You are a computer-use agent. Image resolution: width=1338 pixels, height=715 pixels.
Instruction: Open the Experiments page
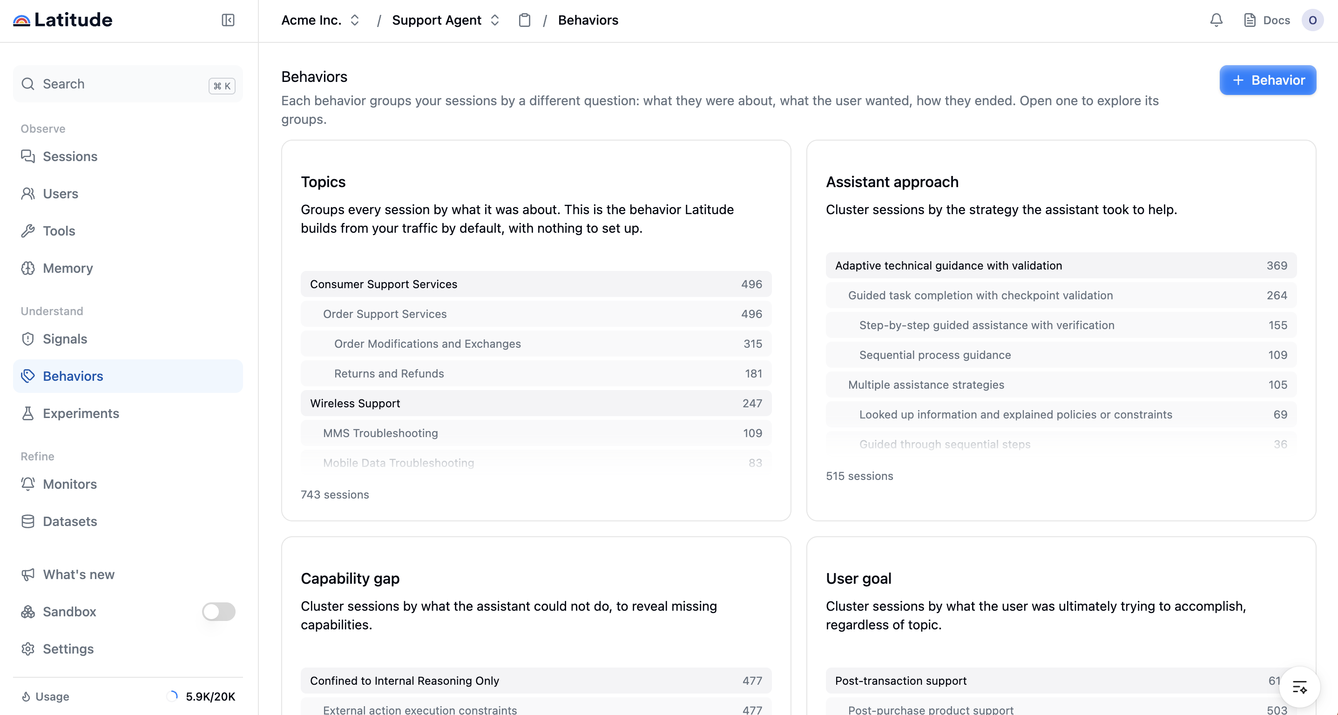click(x=128, y=413)
